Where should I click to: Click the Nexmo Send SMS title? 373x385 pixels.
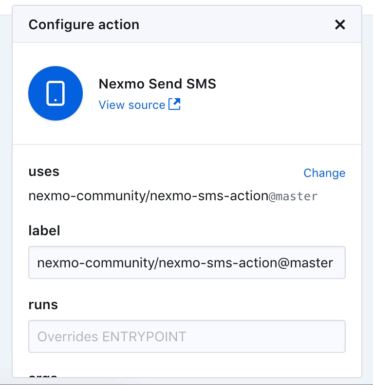coord(157,84)
